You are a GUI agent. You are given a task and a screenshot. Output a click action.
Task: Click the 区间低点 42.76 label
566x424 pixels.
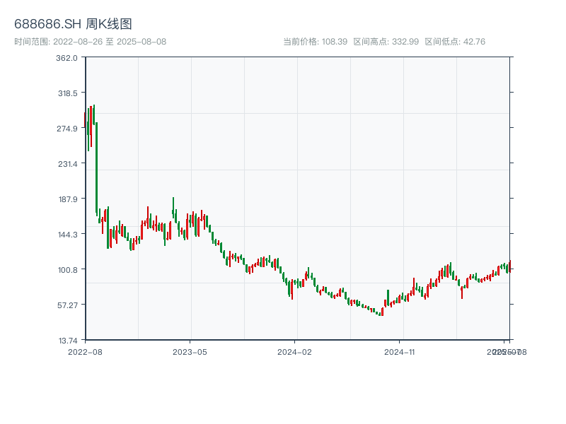click(x=455, y=42)
